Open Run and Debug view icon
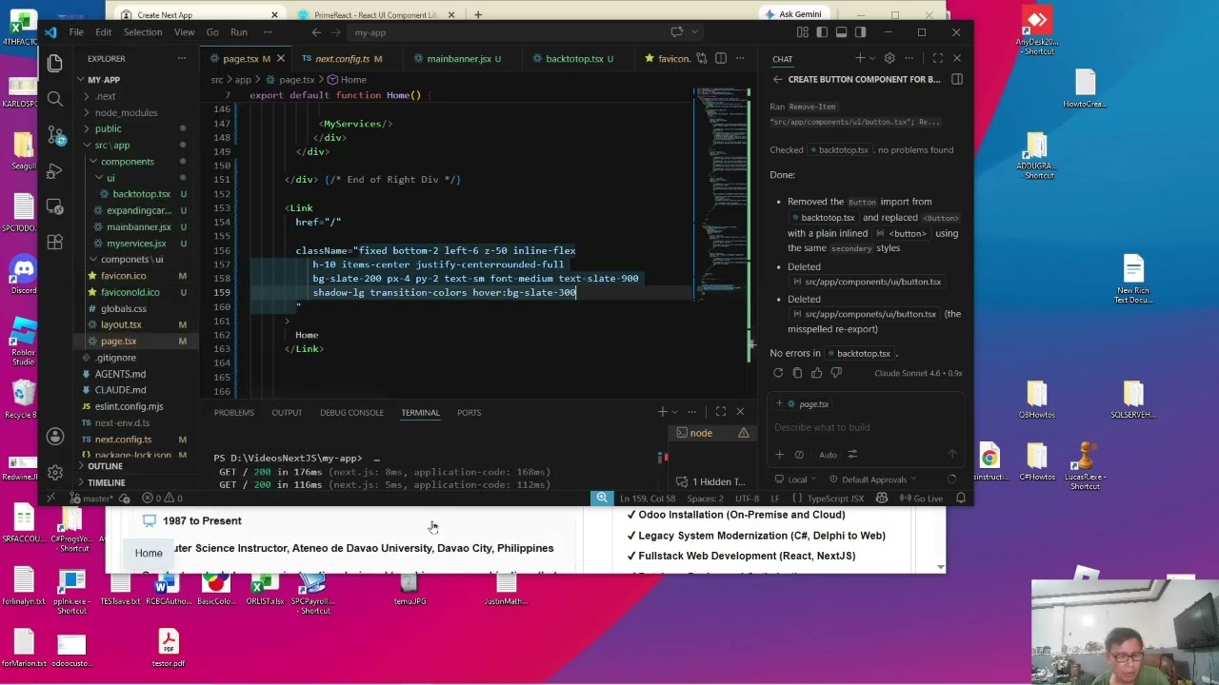Viewport: 1219px width, 685px height. click(x=54, y=171)
